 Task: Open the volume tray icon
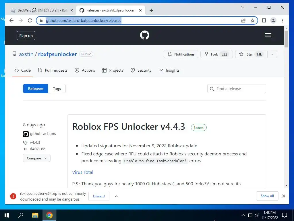tap(257, 215)
